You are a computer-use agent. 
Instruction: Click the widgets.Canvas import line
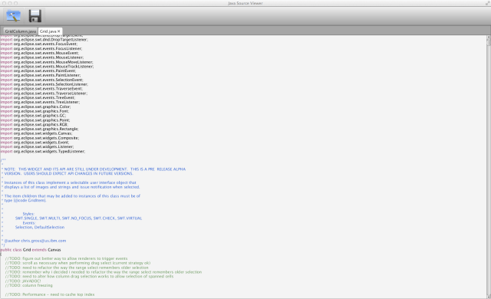click(x=36, y=133)
